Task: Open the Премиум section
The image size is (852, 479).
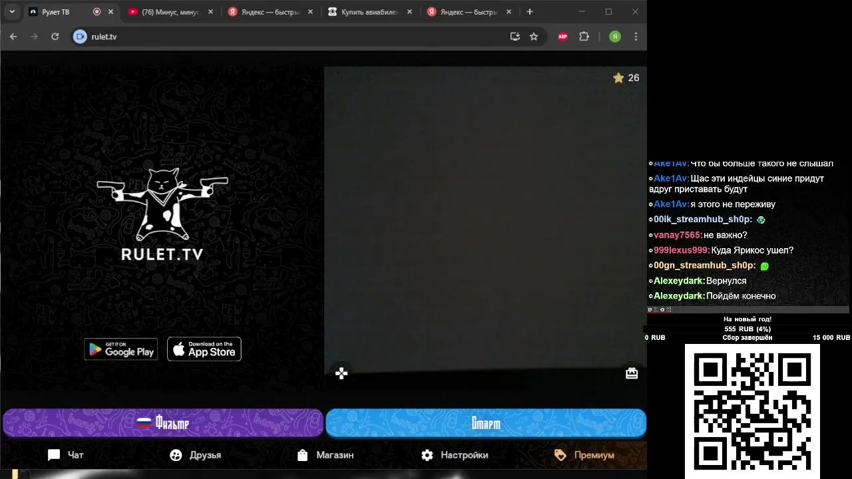Action: click(x=584, y=455)
